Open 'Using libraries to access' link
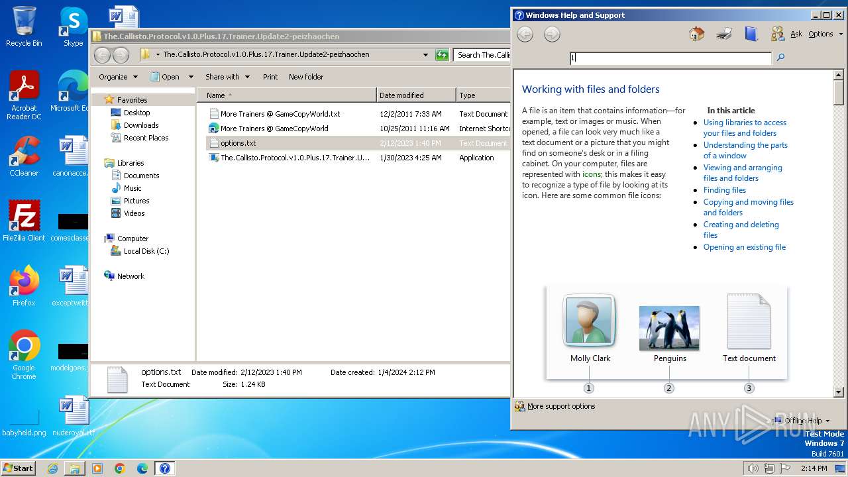Viewport: 848px width, 477px height. pyautogui.click(x=745, y=128)
